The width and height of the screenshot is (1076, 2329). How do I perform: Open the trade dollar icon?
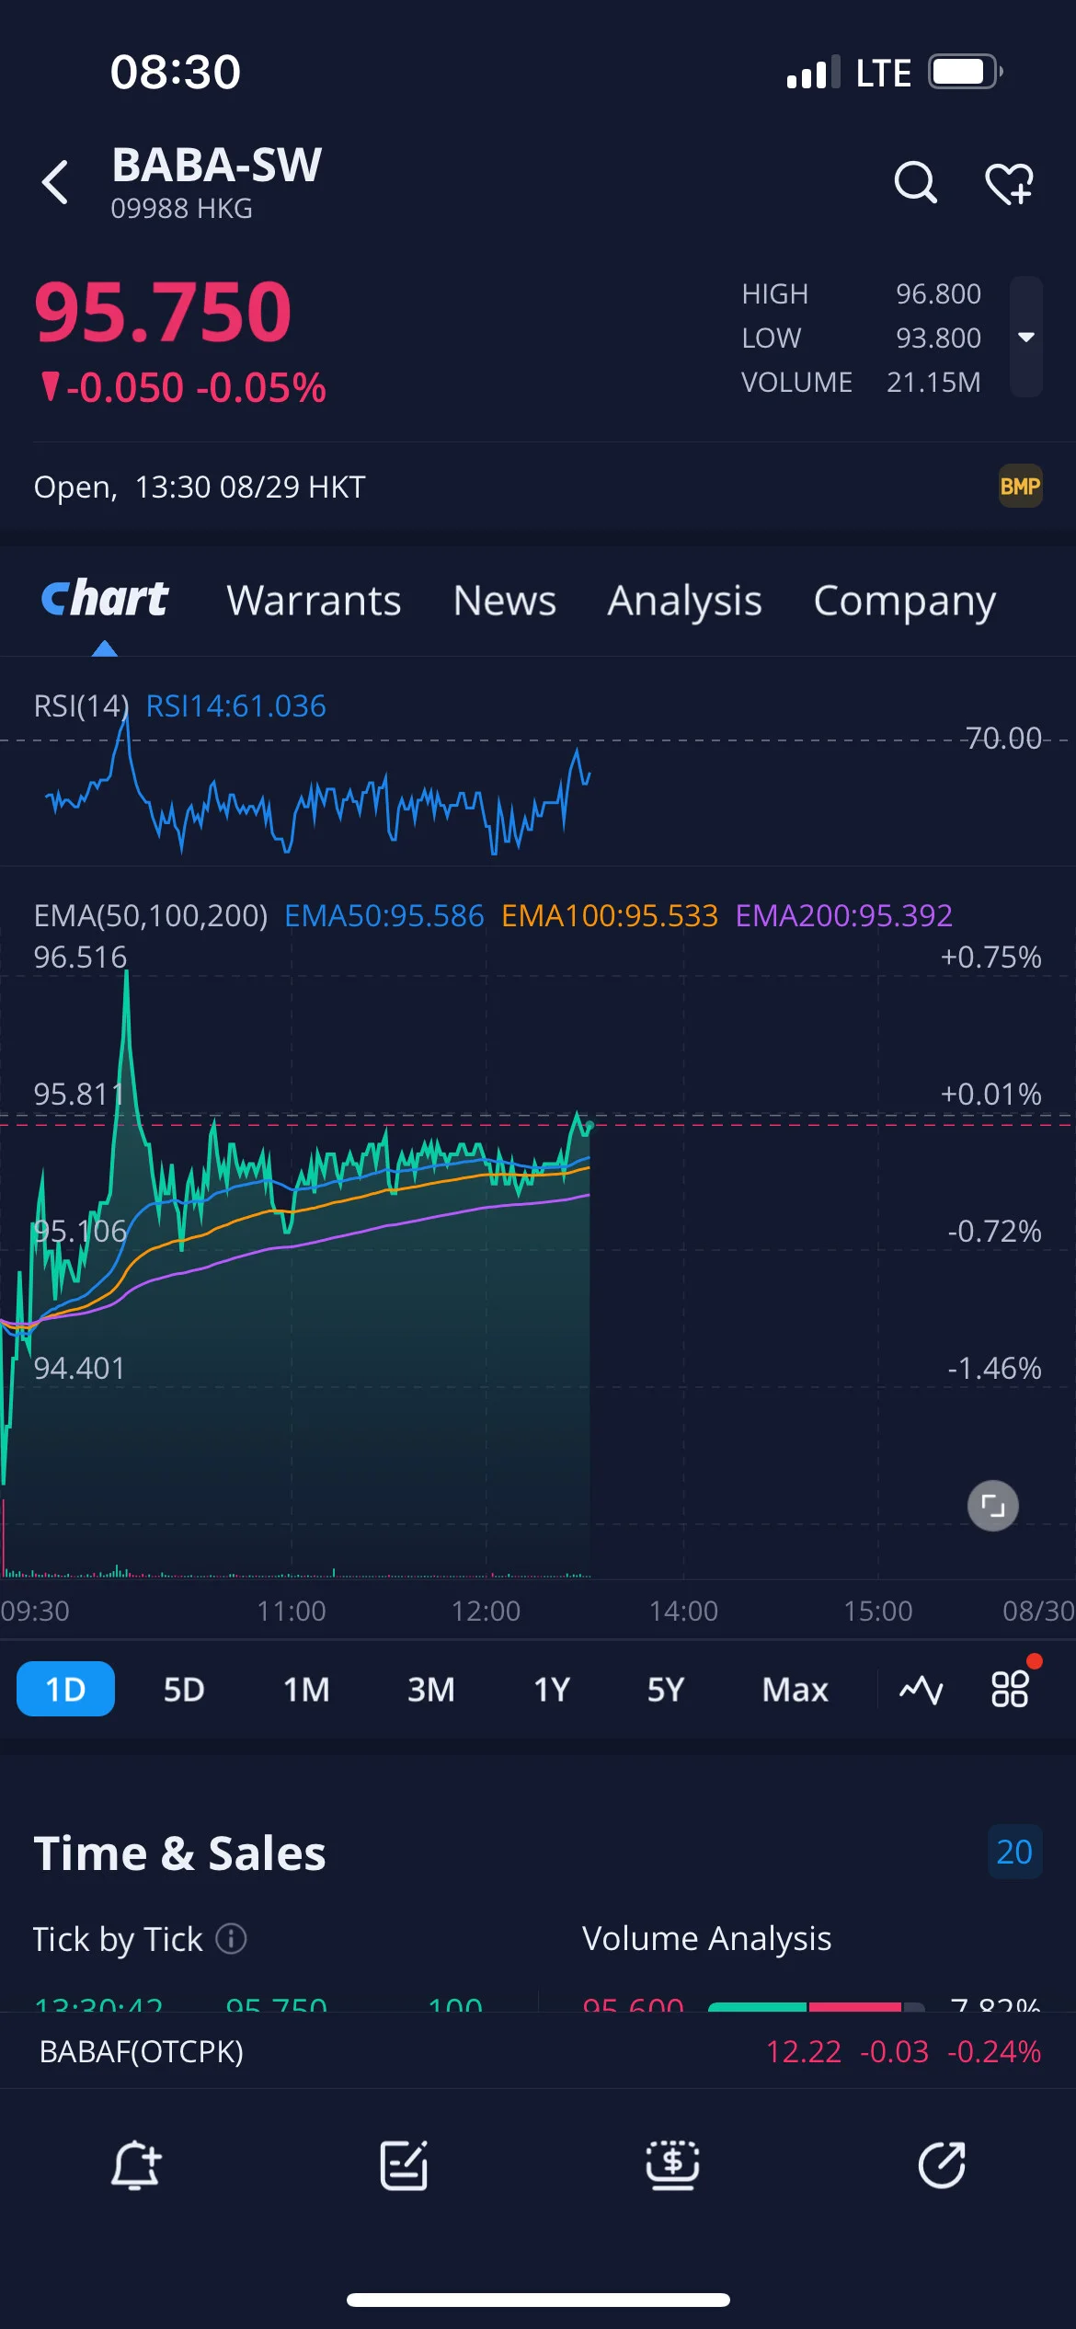(672, 2165)
